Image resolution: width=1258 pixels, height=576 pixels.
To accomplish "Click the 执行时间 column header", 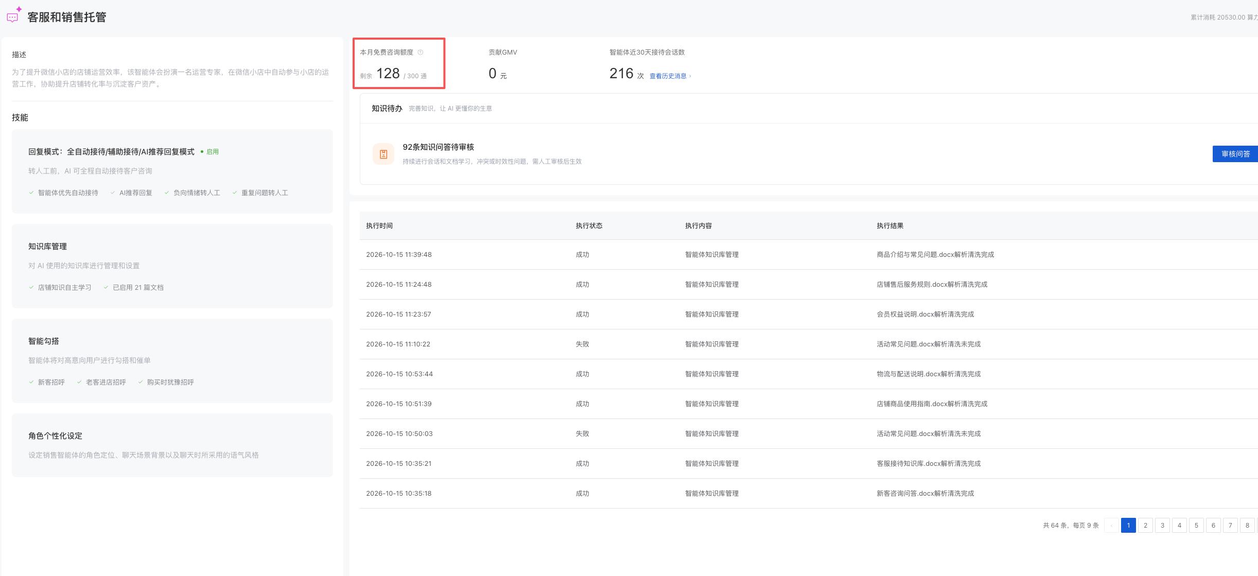I will pos(379,225).
